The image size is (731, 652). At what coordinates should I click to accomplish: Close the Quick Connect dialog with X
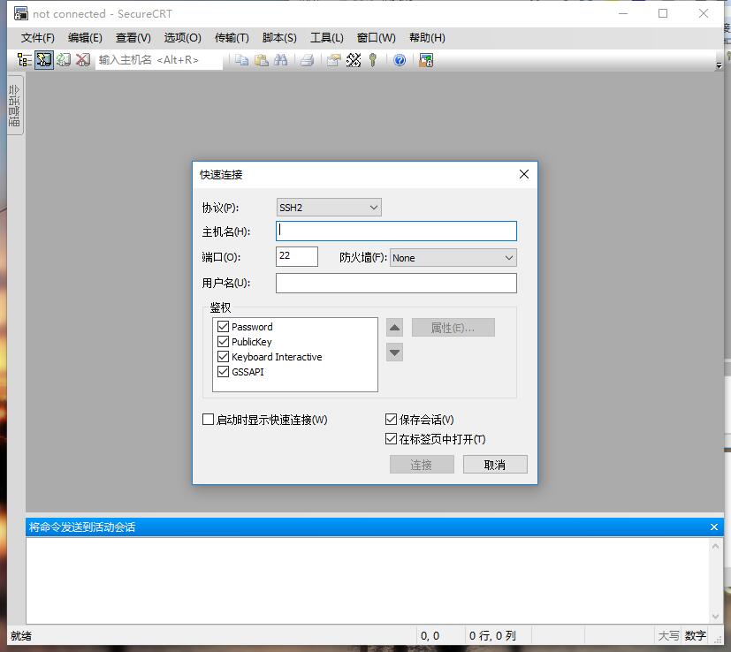pyautogui.click(x=524, y=174)
